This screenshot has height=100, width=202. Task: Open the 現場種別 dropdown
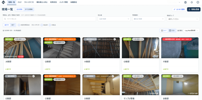click(x=148, y=19)
